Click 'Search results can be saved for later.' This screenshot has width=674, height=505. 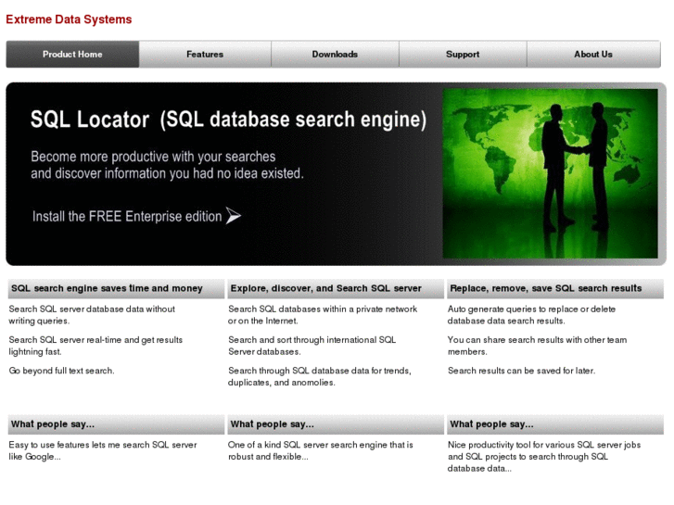pyautogui.click(x=521, y=371)
